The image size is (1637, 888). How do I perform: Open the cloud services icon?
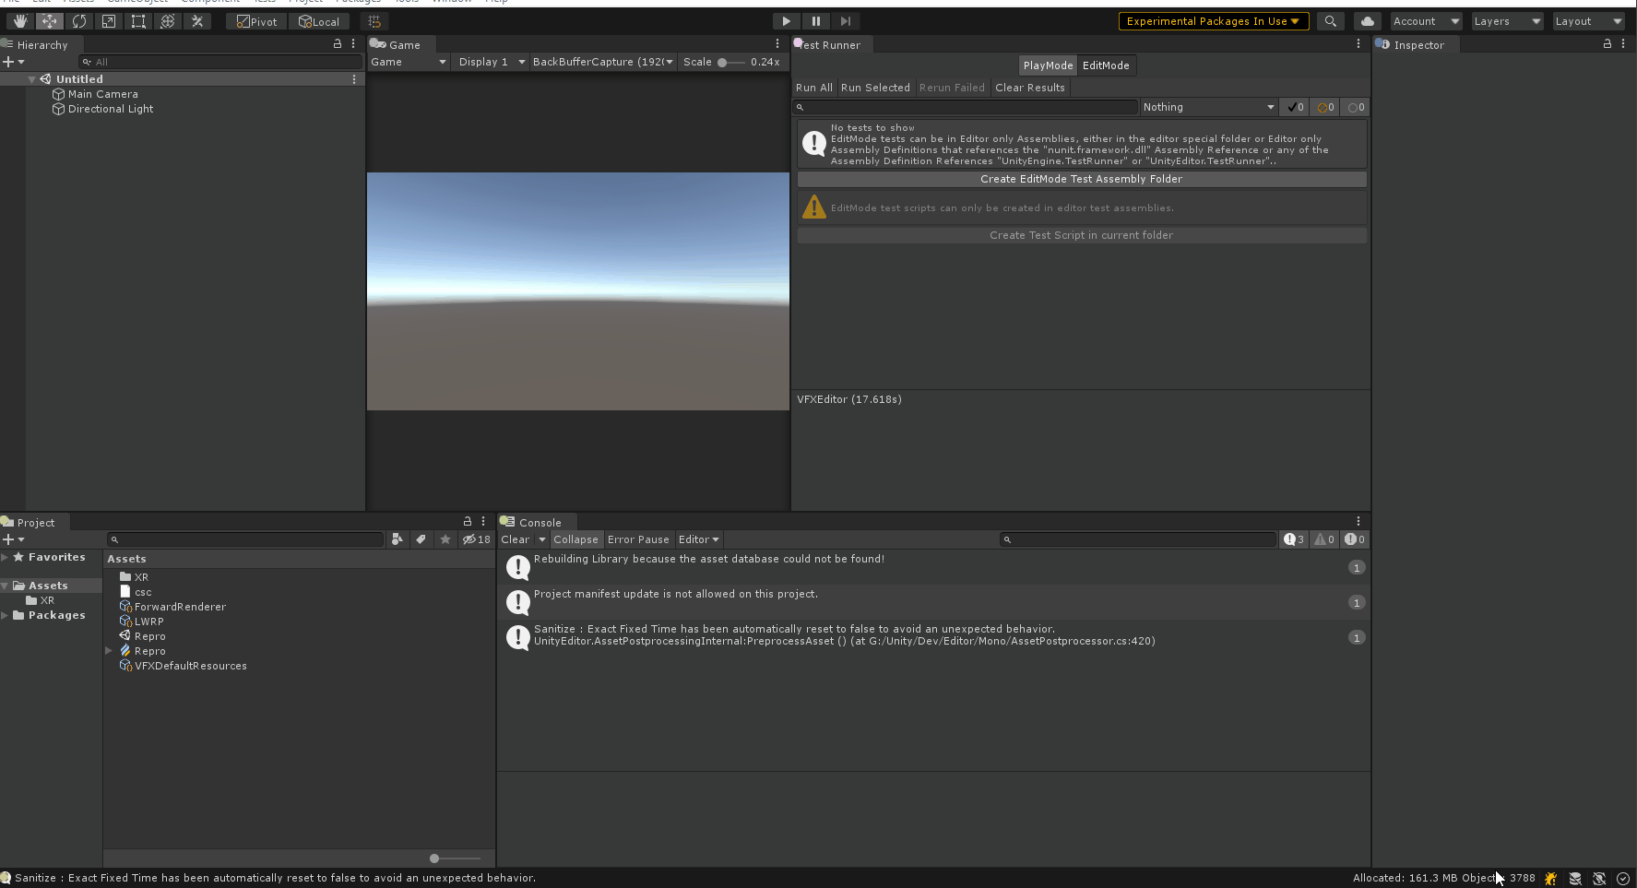1367,21
